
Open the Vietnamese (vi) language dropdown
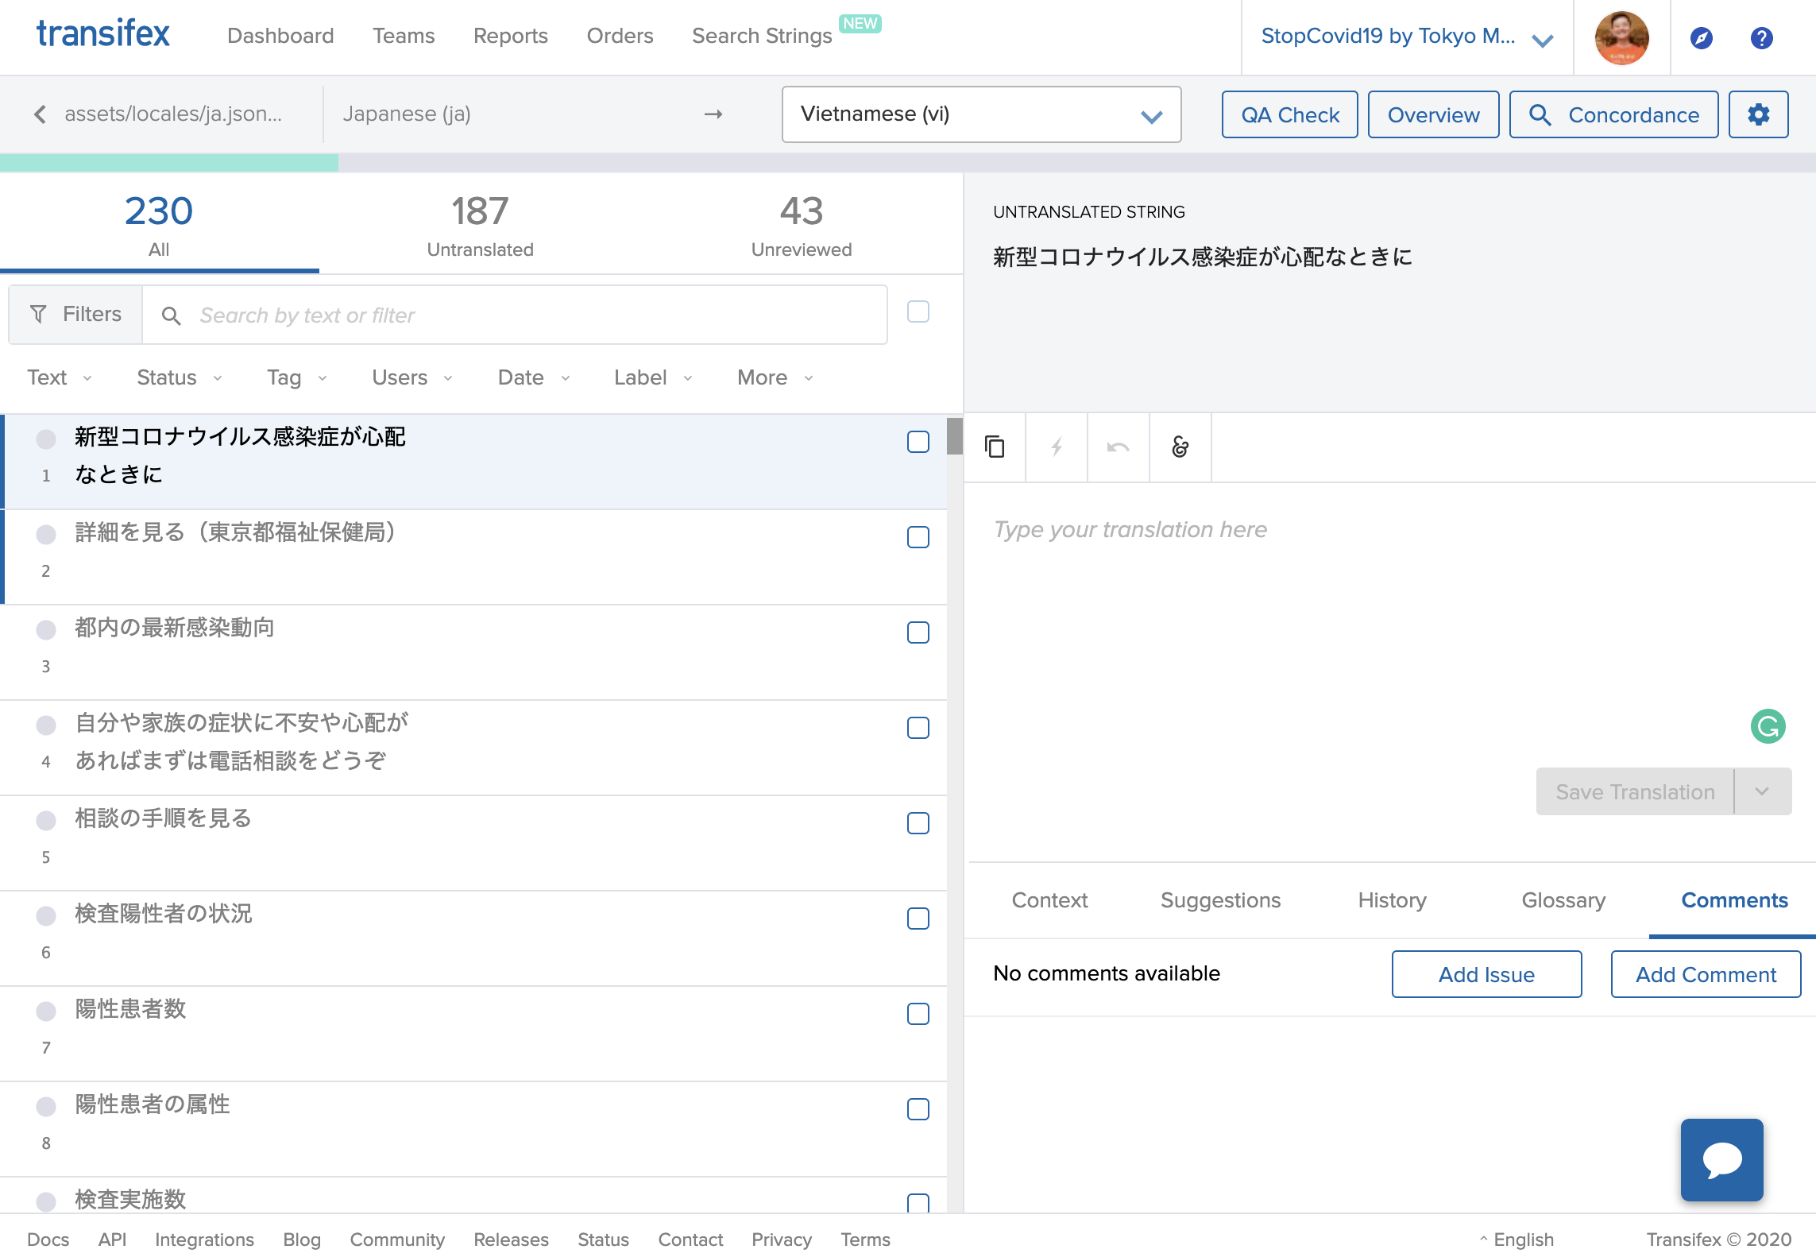click(x=981, y=114)
